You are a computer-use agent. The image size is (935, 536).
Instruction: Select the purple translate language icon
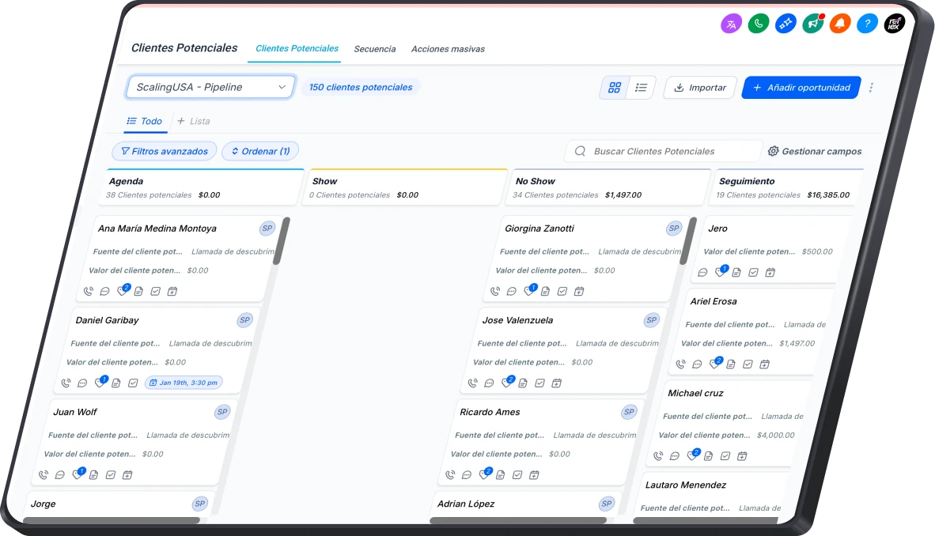[x=729, y=24]
